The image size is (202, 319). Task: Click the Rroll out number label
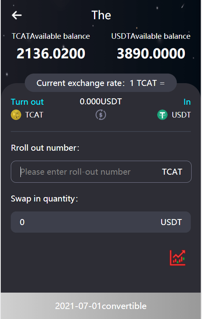(x=45, y=148)
